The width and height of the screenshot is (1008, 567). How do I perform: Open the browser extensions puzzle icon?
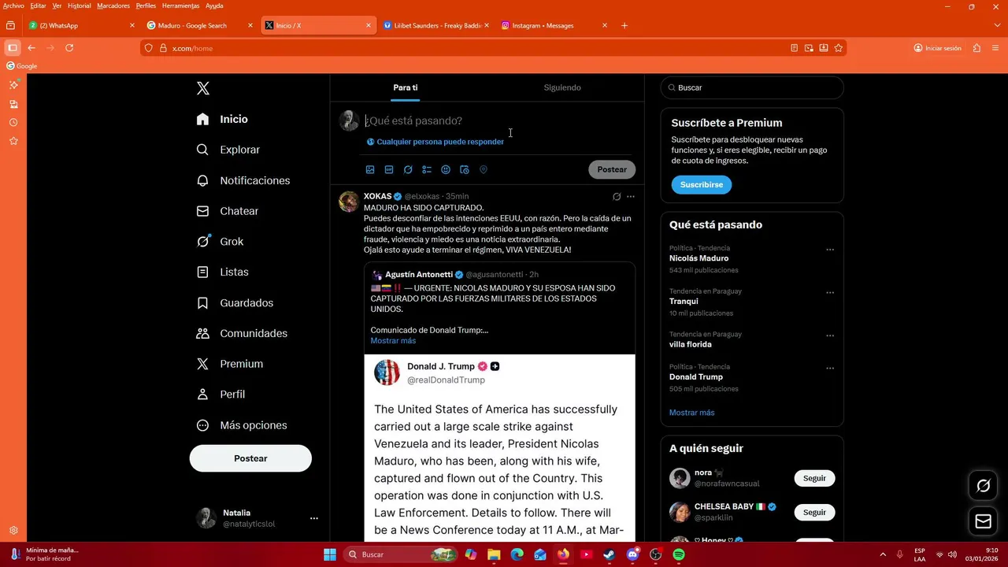coord(977,48)
